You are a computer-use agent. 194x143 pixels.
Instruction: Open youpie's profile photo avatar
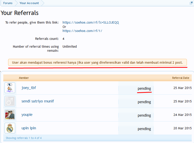pos(10,115)
